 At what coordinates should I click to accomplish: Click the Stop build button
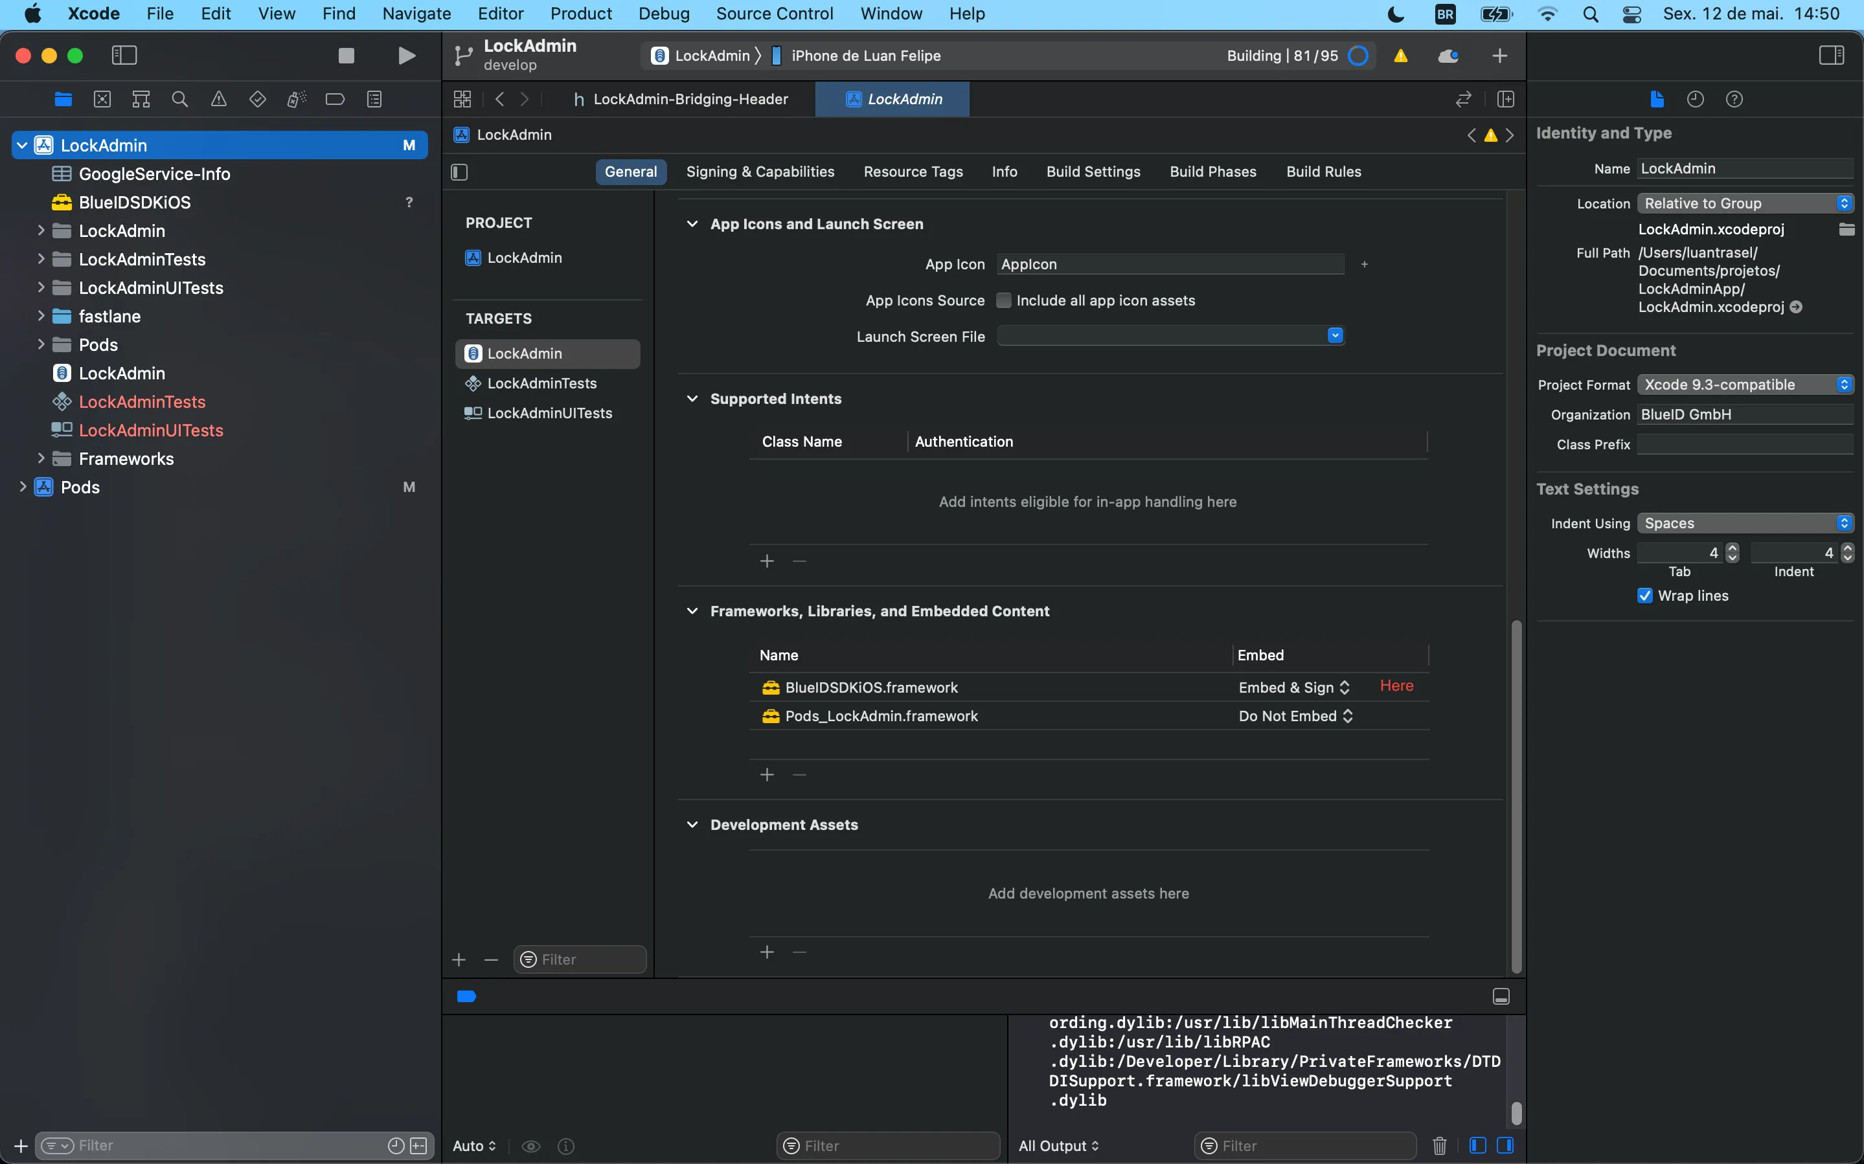(347, 56)
